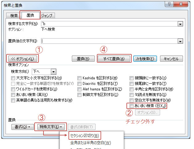Enable 句読点を無視する checkbox

[131, 95]
